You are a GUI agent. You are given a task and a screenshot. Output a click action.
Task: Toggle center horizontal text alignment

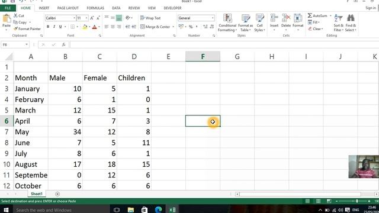[x=113, y=27]
